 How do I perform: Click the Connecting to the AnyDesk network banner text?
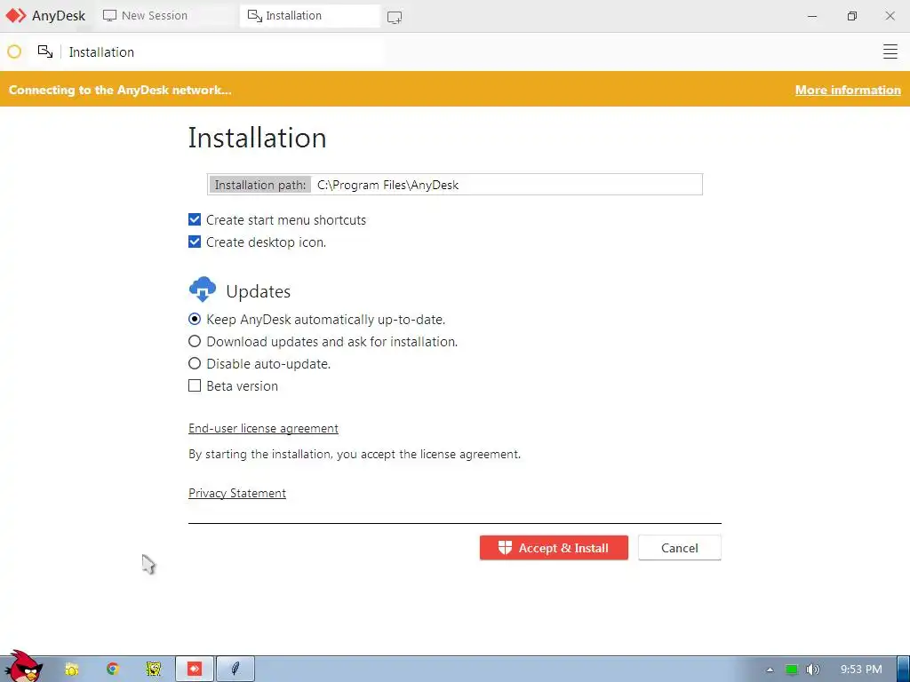(x=120, y=90)
